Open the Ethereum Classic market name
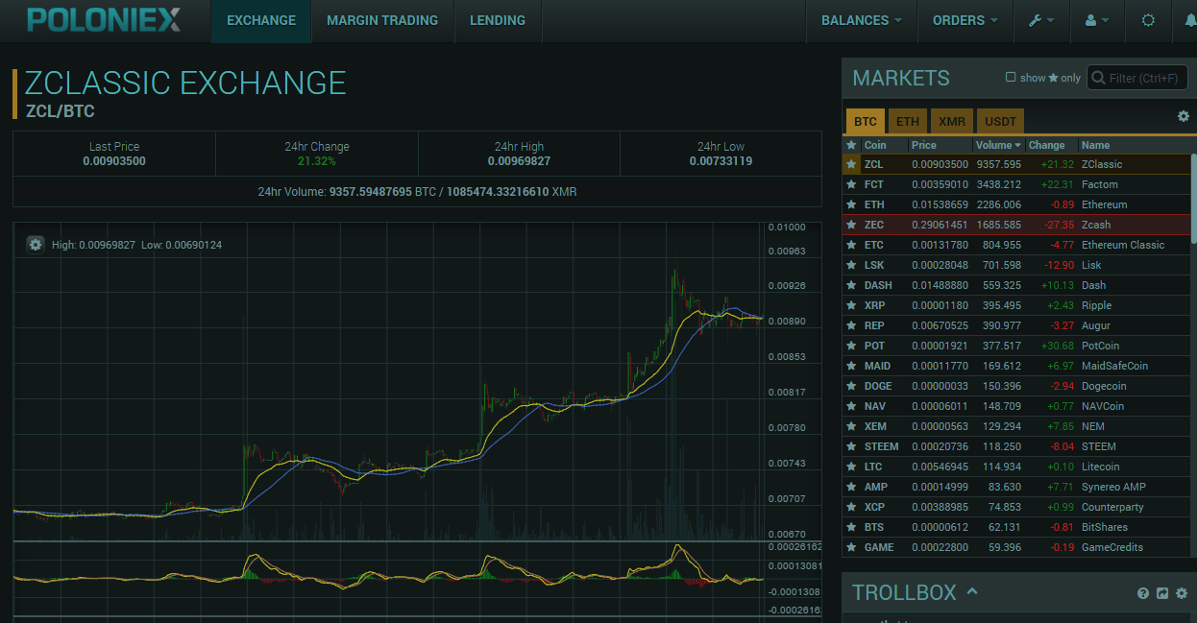Screen dimensions: 1197x623 coord(1122,245)
